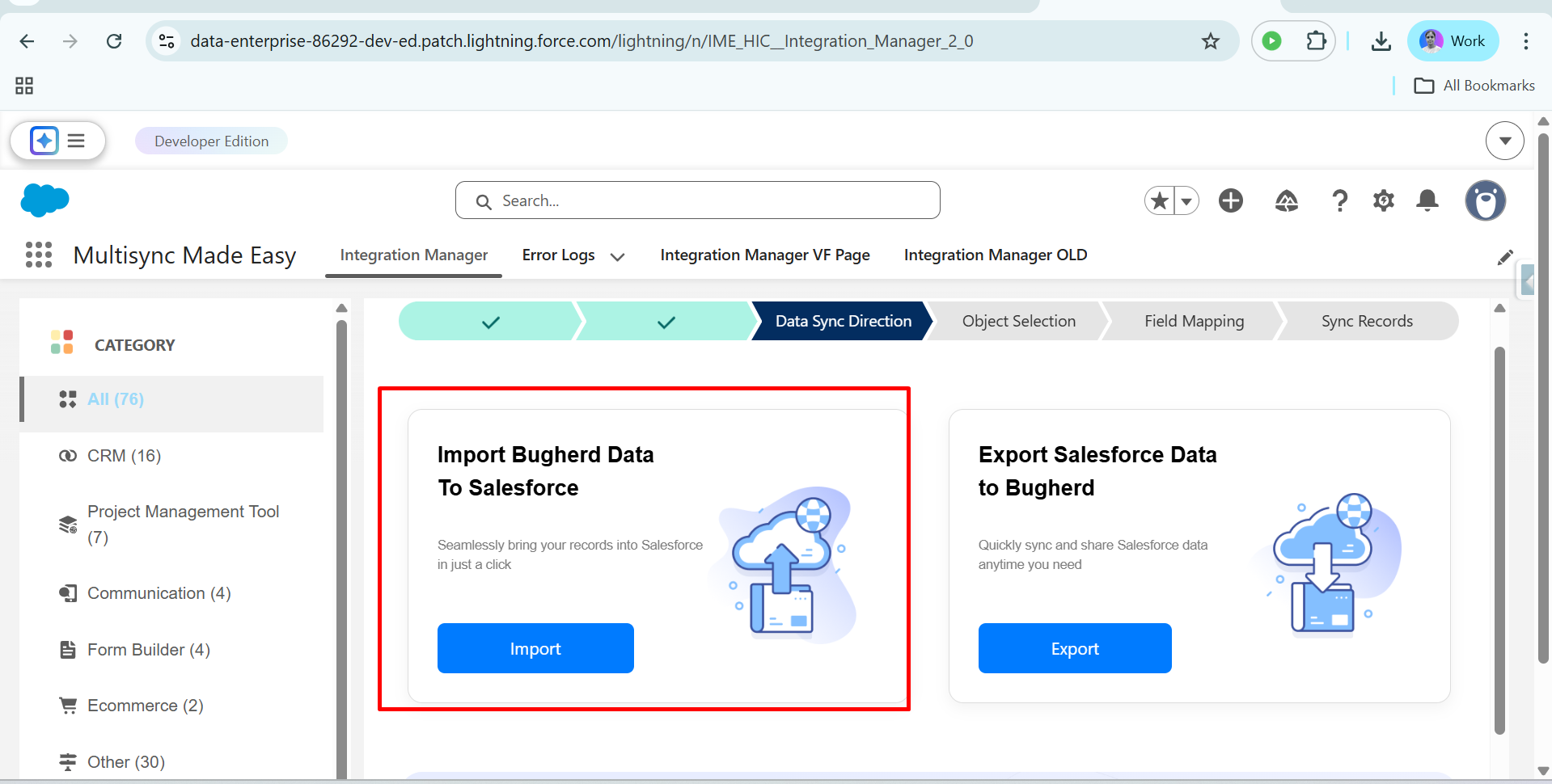
Task: Open the Setup gear menu
Action: (x=1384, y=200)
